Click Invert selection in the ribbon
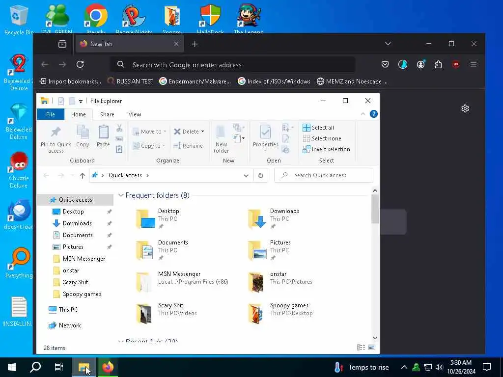 click(326, 149)
